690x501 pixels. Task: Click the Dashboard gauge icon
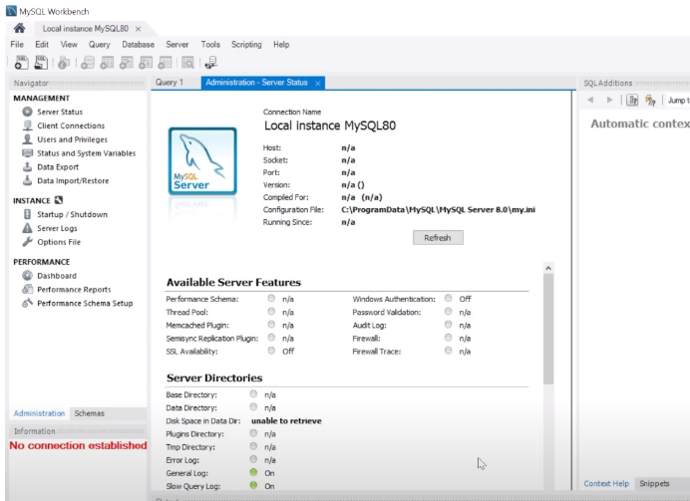(27, 276)
